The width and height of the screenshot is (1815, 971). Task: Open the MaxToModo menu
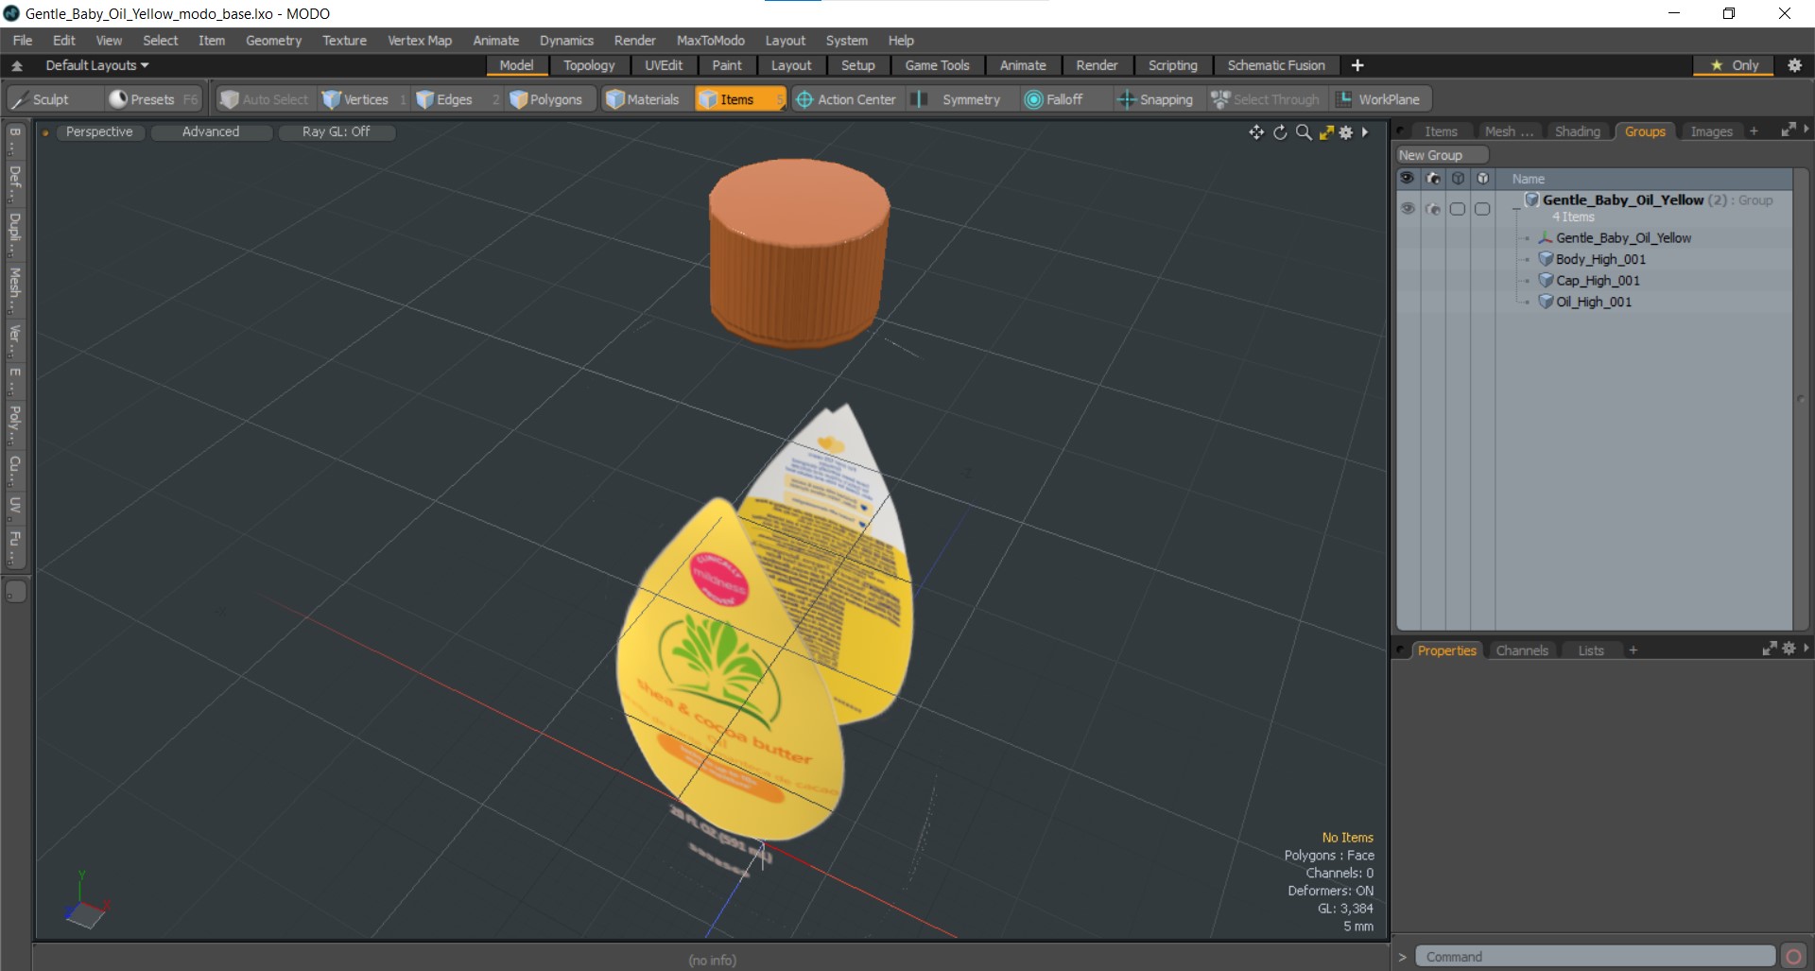click(710, 41)
